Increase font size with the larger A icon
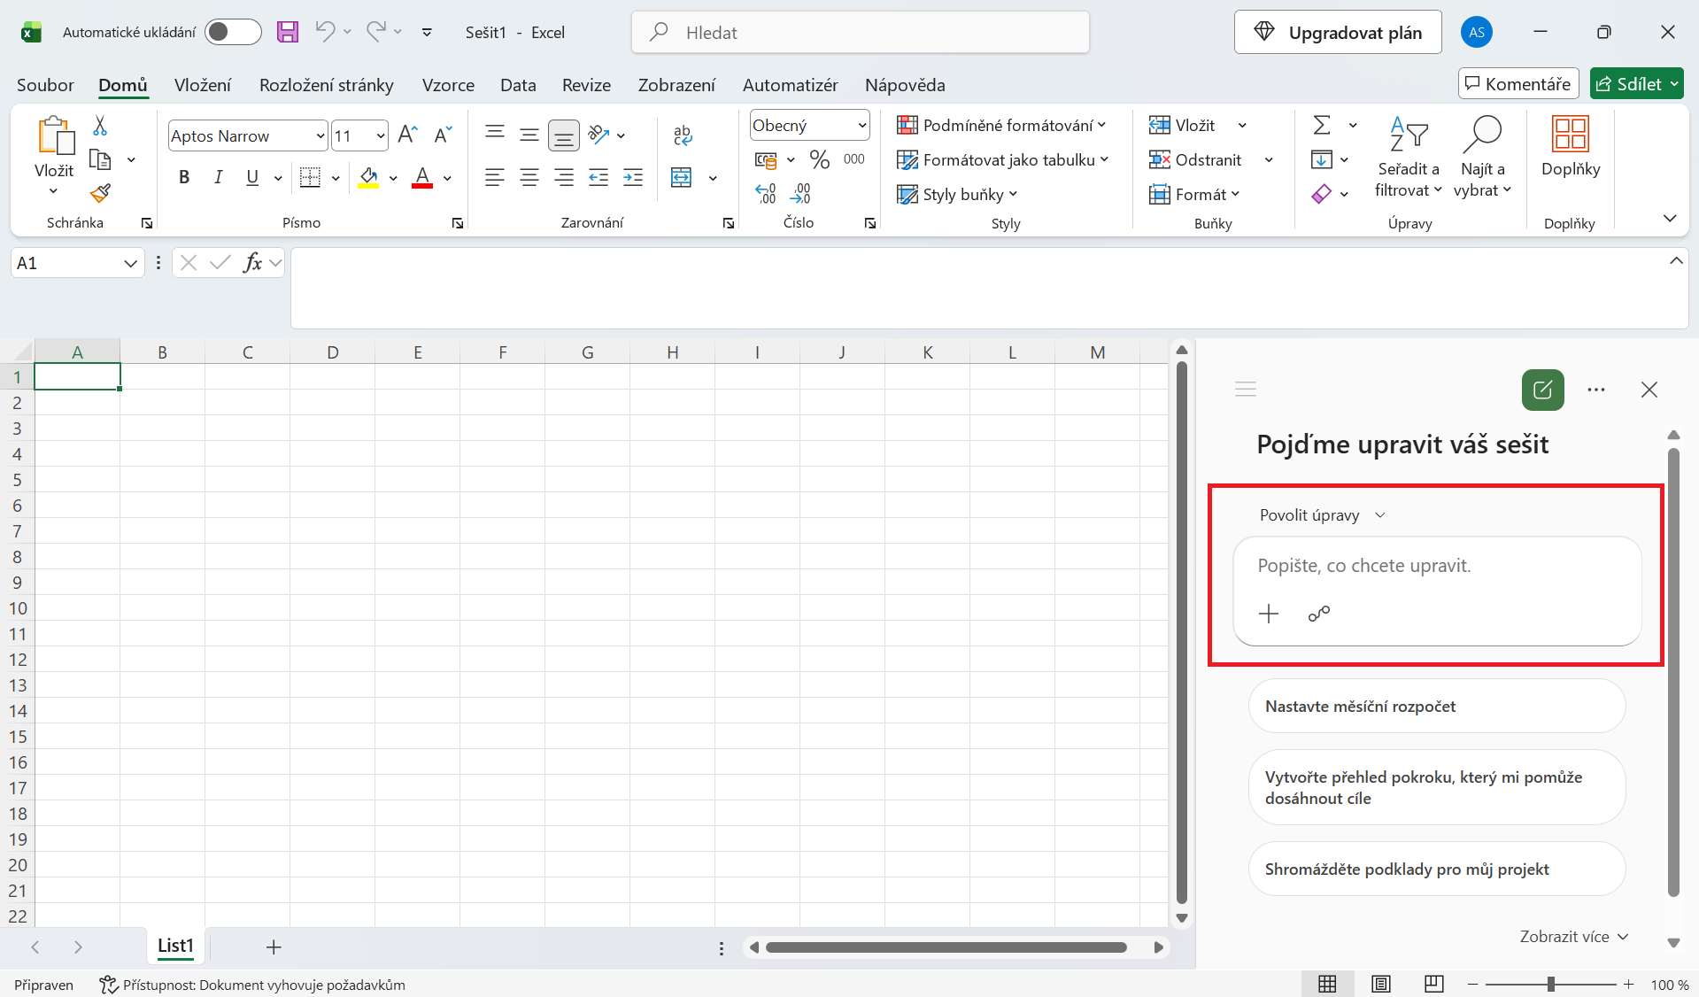The height and width of the screenshot is (997, 1699). coord(407,135)
